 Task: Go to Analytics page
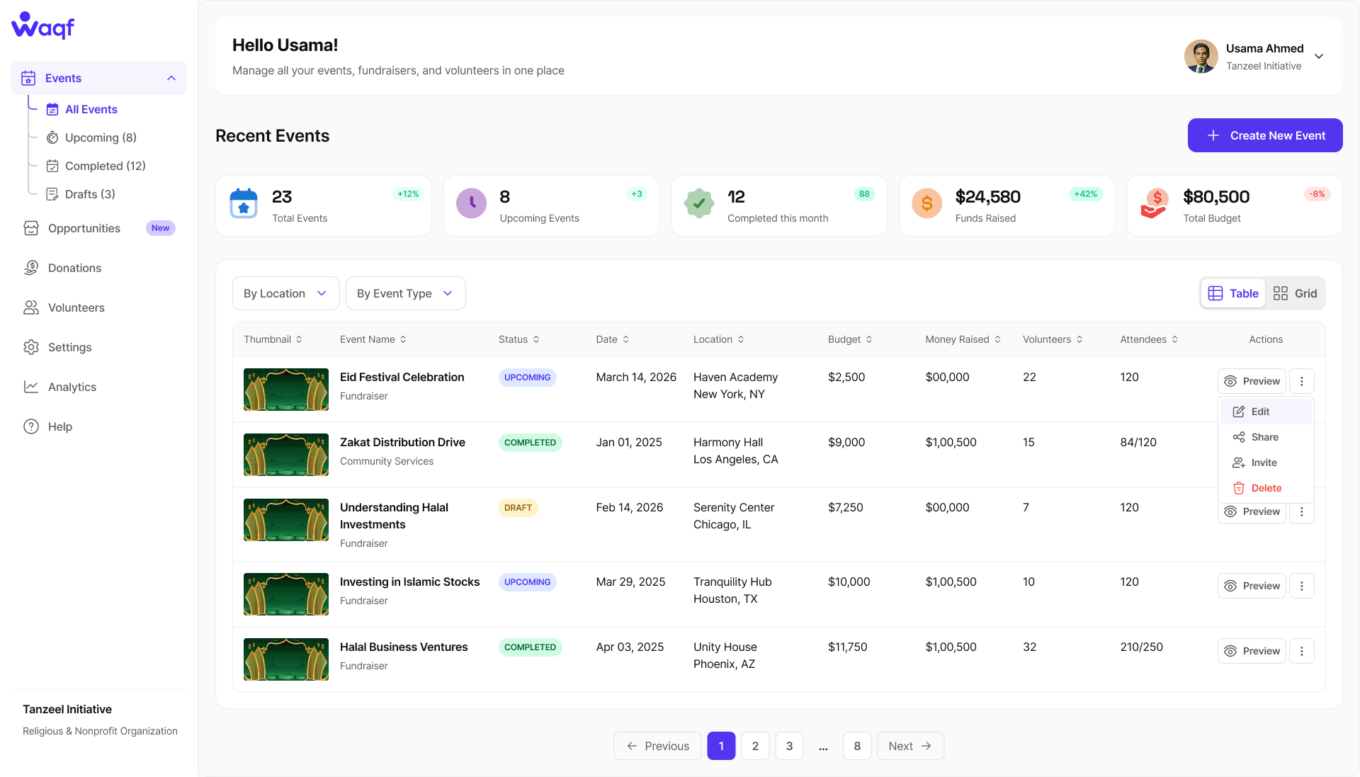72,387
